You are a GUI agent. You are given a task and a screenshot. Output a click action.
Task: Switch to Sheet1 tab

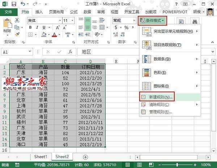pos(41,157)
